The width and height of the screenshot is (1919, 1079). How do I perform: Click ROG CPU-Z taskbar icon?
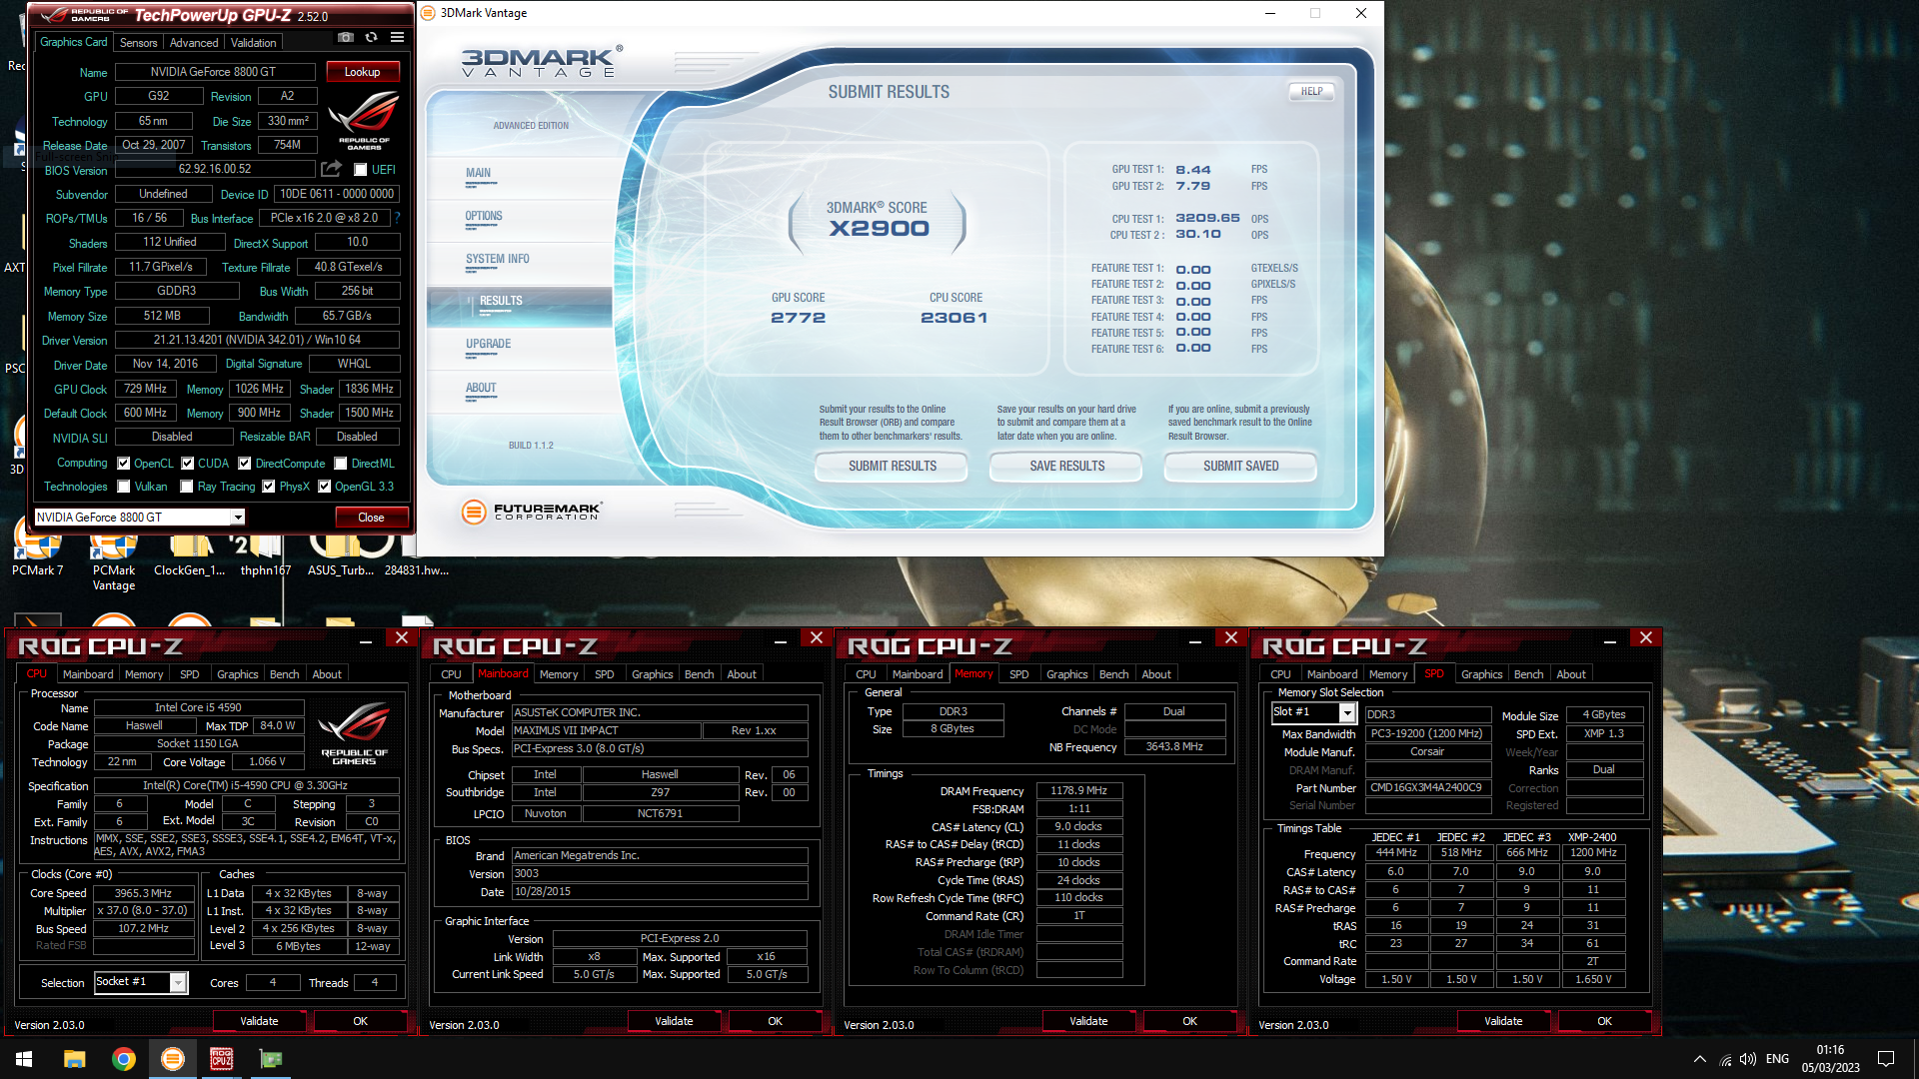point(221,1059)
